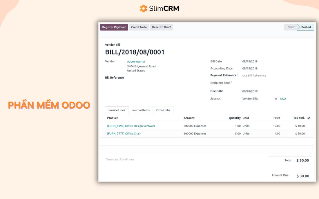The height and width of the screenshot is (199, 319).
Task: Click the Amount Due $ 30.00 value
Action: click(x=303, y=176)
